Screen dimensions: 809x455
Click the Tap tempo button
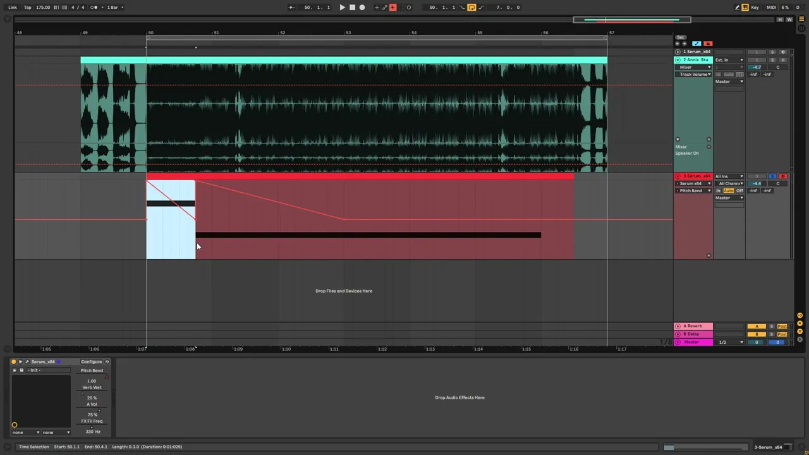pyautogui.click(x=27, y=8)
